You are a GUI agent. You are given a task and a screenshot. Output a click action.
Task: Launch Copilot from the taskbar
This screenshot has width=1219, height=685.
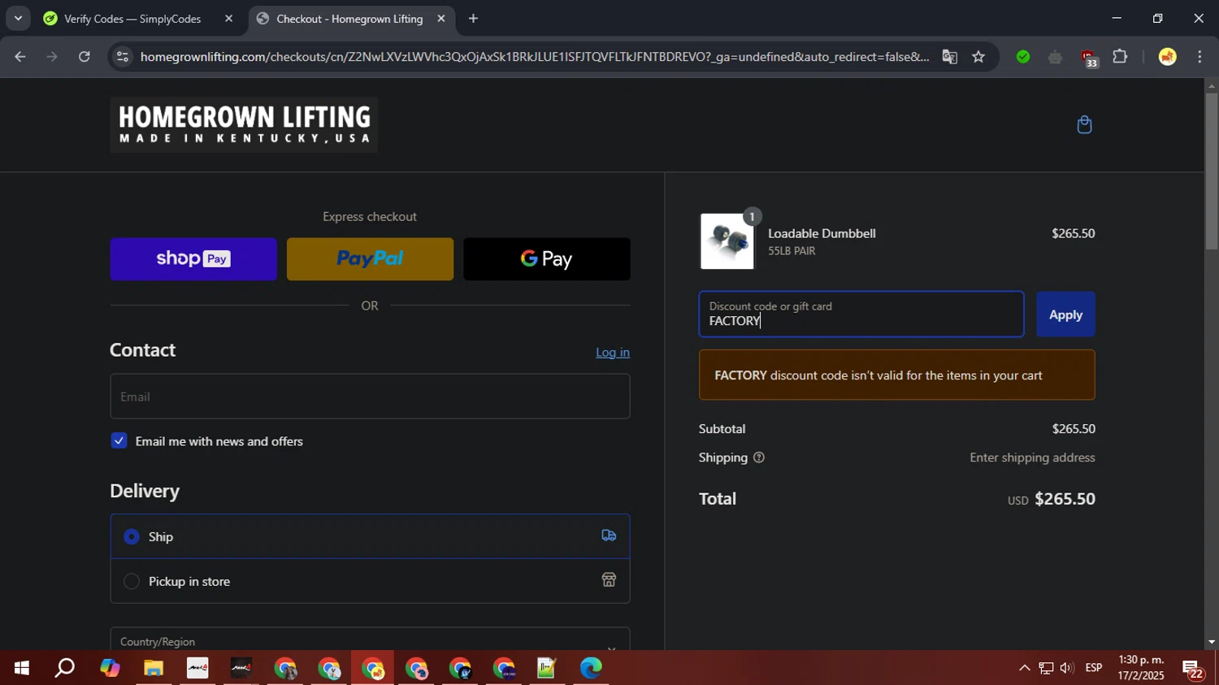110,668
